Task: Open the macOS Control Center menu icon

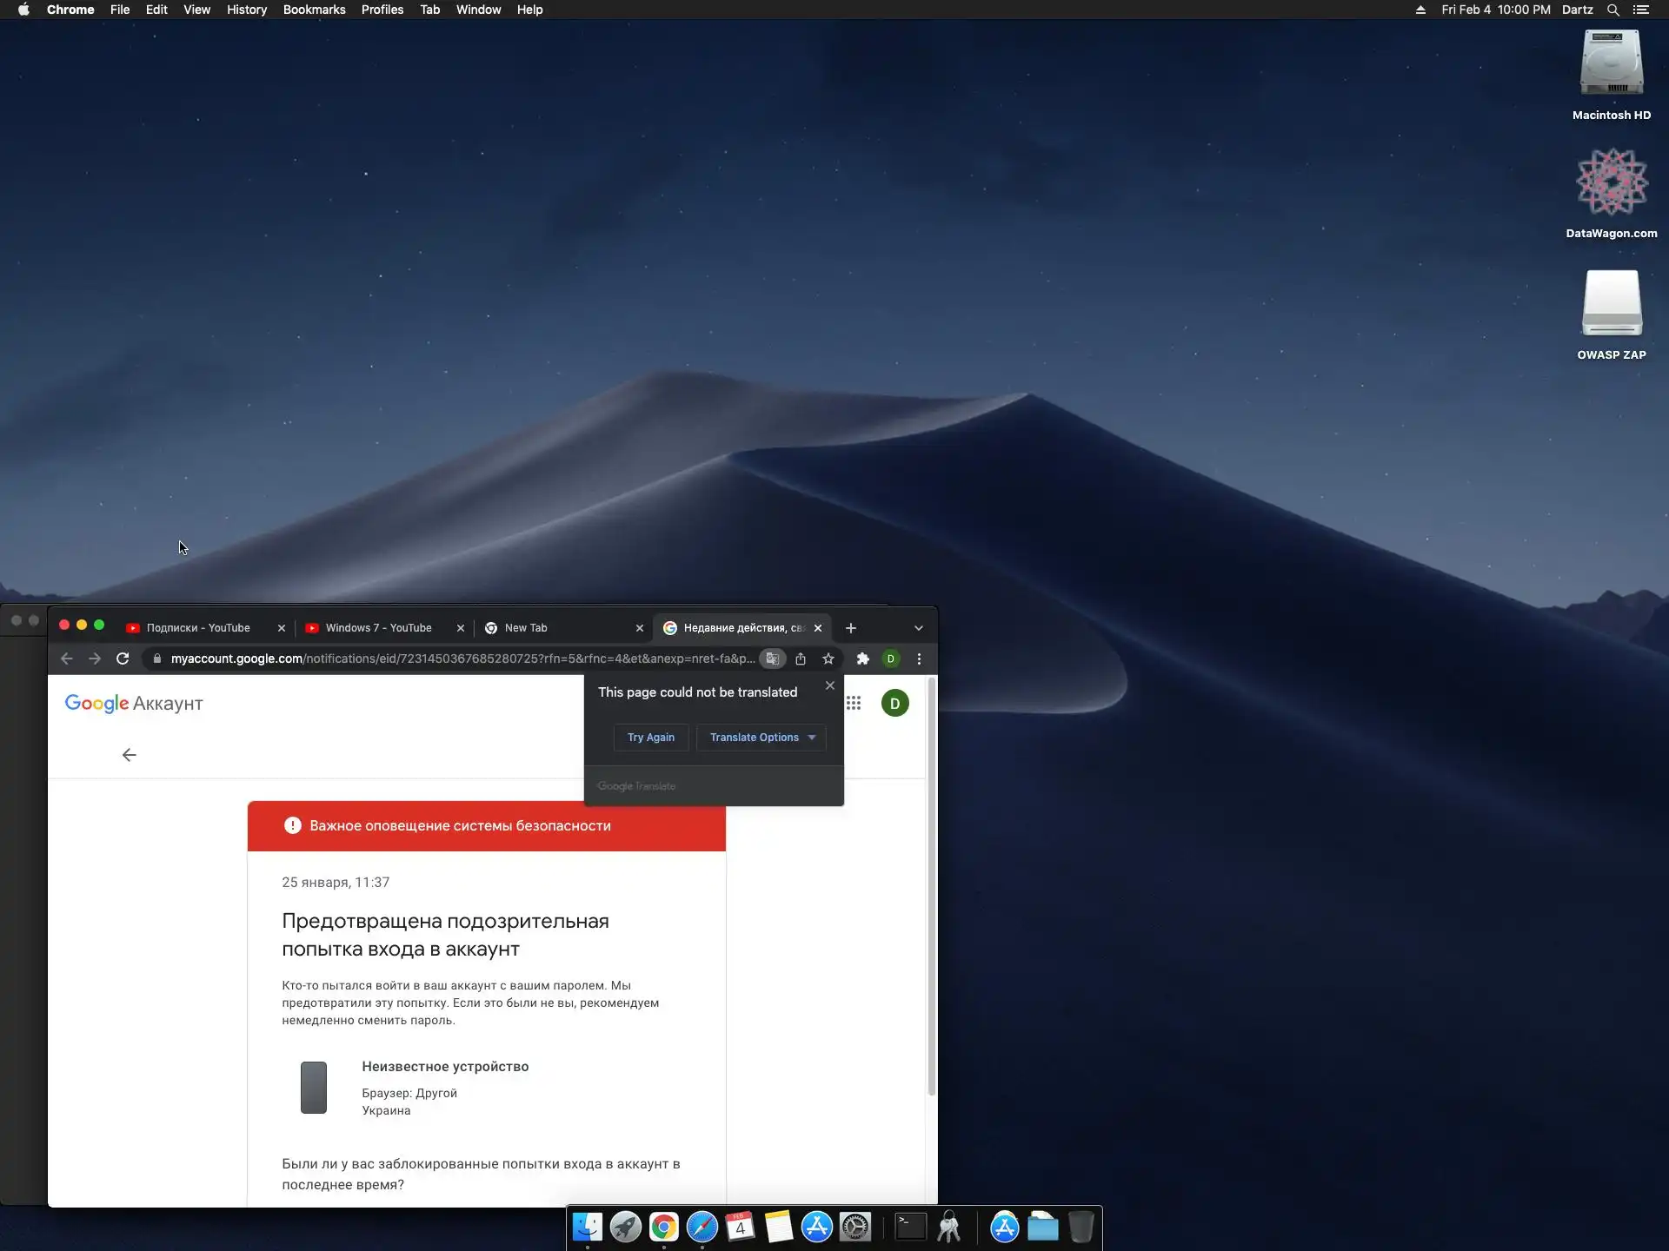Action: tap(1641, 10)
